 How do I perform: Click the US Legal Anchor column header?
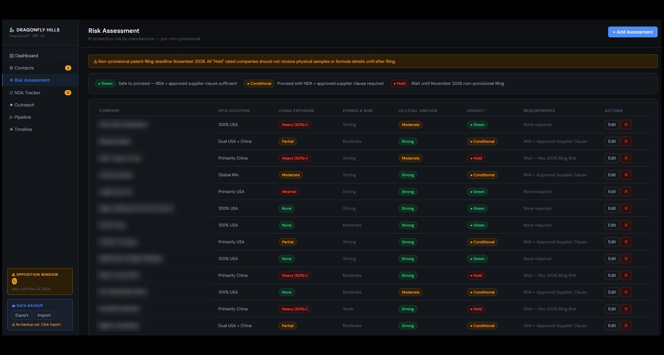418,111
